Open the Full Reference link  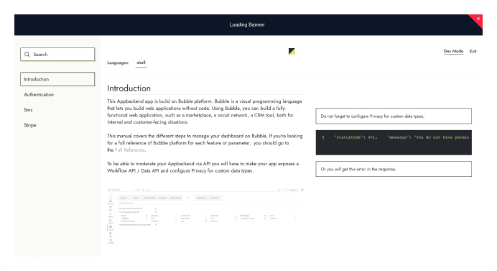[130, 150]
